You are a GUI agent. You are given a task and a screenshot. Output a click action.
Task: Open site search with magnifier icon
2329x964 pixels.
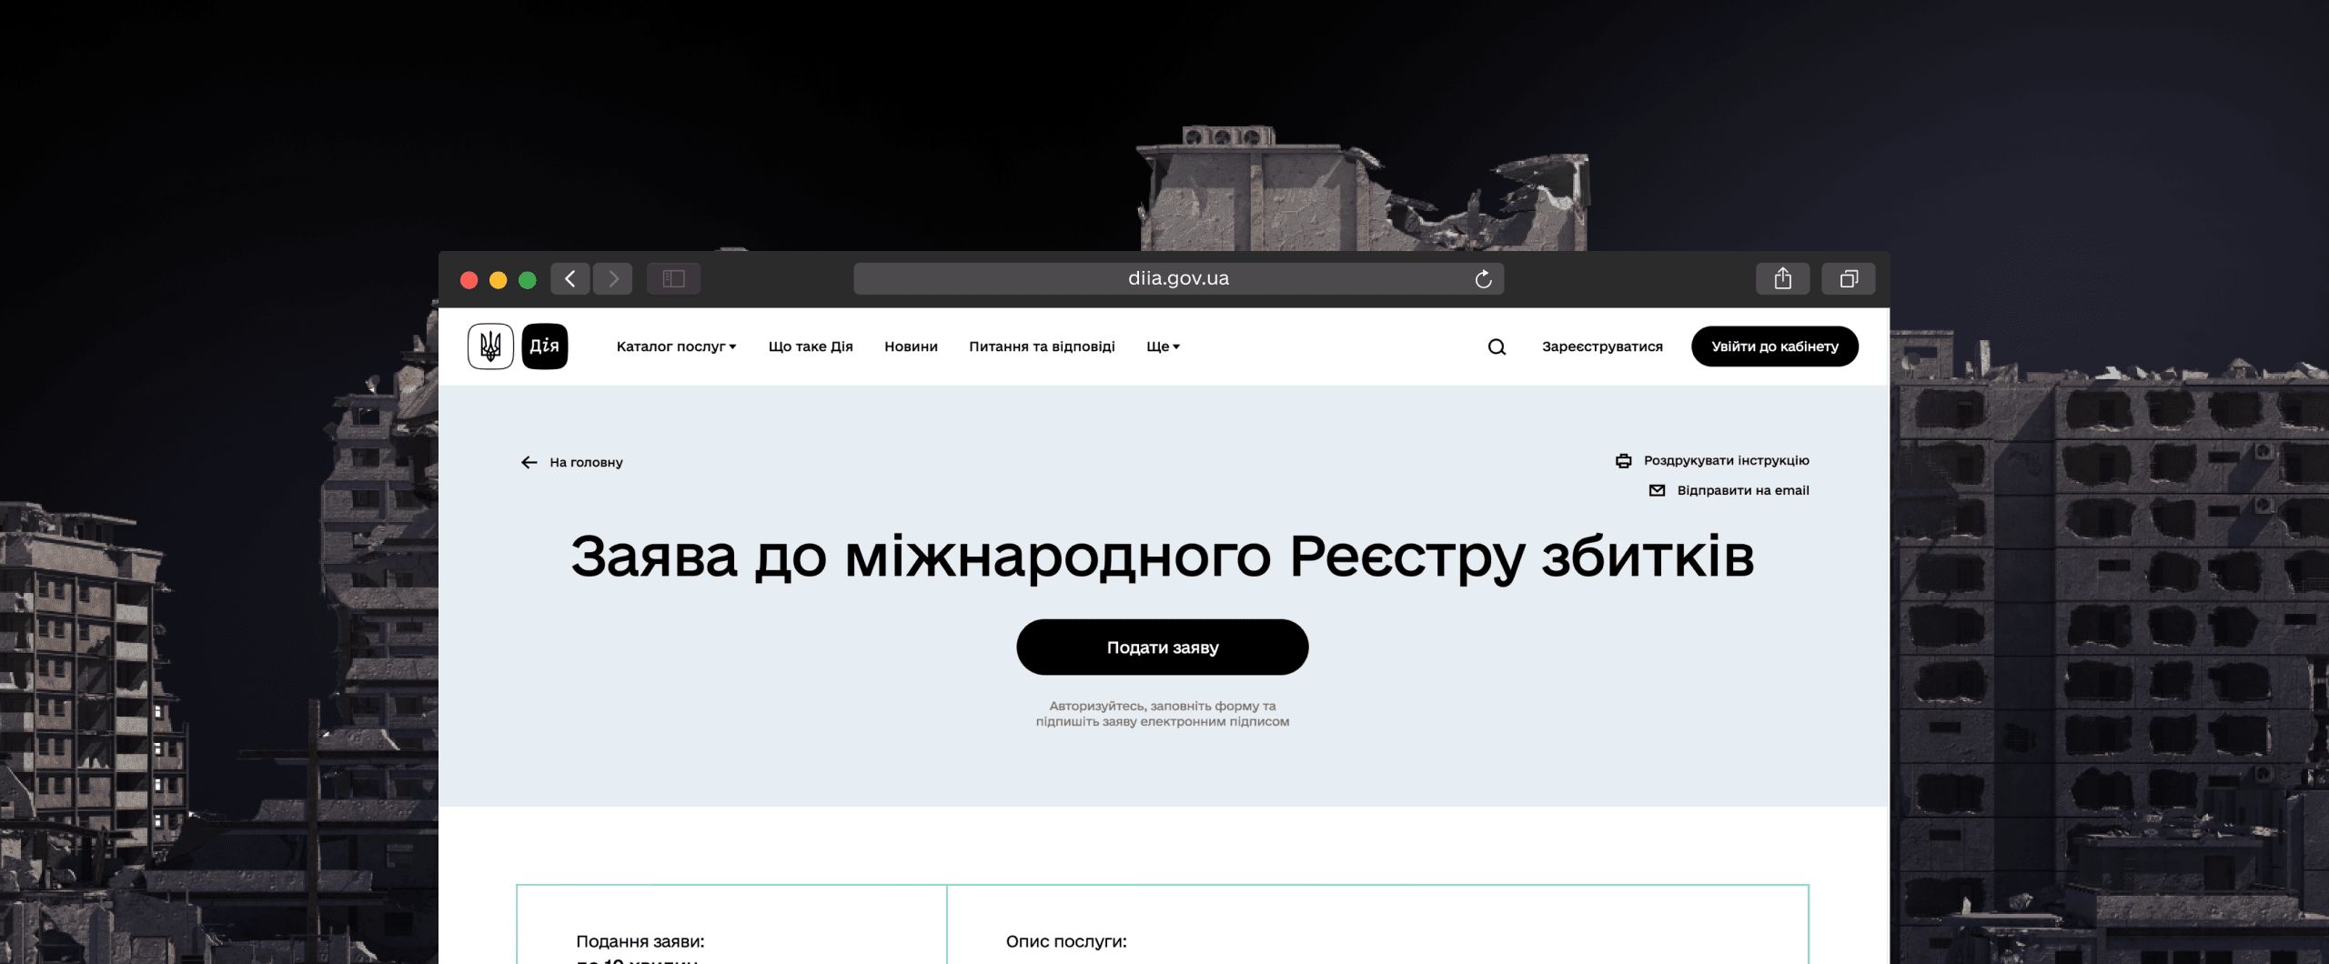pyautogui.click(x=1497, y=346)
